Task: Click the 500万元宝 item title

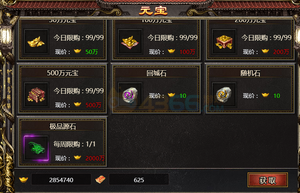Action: [x=62, y=73]
